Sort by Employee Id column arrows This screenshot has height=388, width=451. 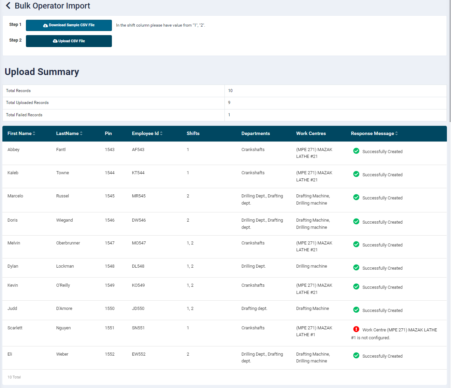pos(161,134)
